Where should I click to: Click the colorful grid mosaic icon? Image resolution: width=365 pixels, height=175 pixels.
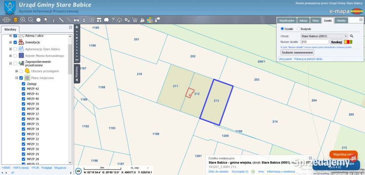click(150, 20)
